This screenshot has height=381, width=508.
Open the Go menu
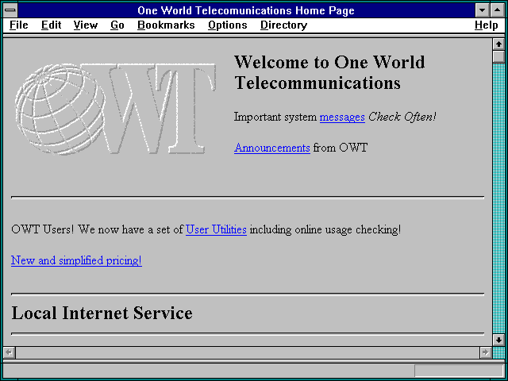click(x=117, y=25)
